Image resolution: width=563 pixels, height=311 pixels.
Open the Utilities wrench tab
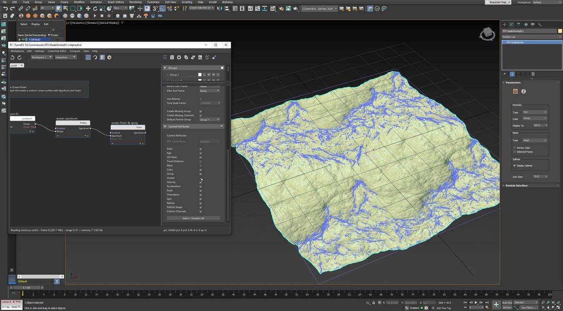click(540, 24)
